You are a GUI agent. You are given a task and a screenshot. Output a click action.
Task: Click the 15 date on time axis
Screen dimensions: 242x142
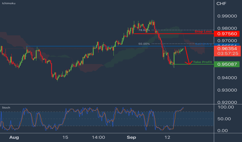[x=65, y=137]
